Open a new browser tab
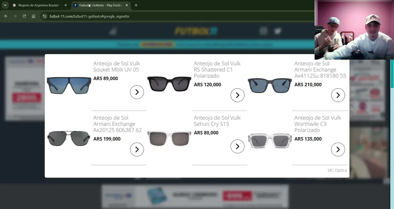This screenshot has width=394, height=209. coord(136,5)
